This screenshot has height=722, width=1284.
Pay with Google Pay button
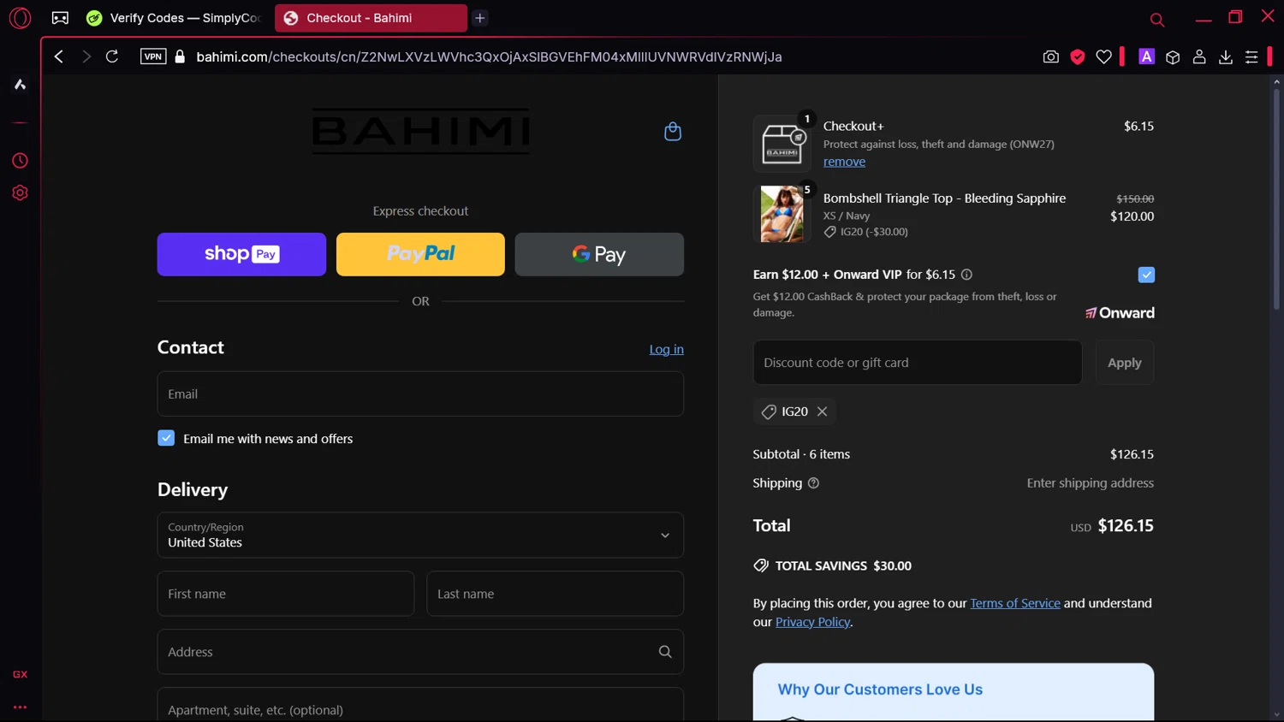599,254
